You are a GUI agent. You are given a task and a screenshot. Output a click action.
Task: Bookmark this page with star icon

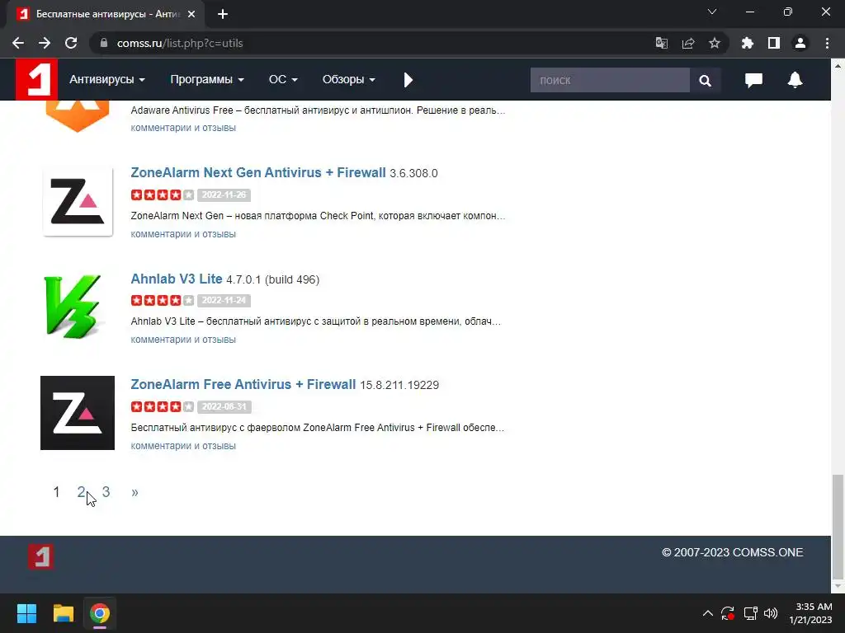pos(715,43)
